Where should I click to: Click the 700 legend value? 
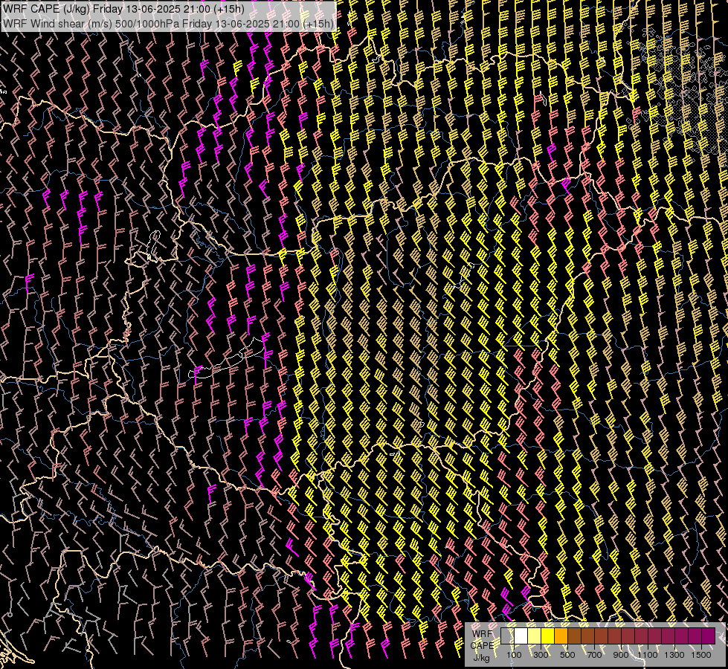click(x=594, y=655)
